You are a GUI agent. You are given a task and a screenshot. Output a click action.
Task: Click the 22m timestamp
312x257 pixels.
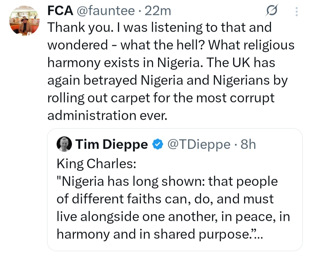[x=158, y=11]
